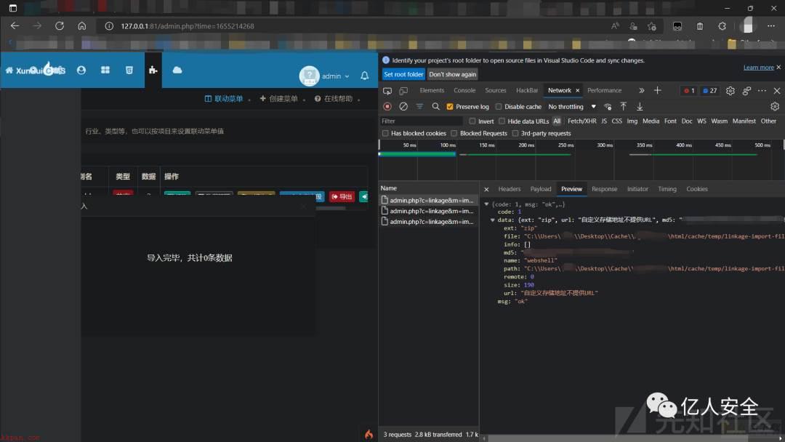Clear the network log
The height and width of the screenshot is (442, 785).
coord(403,107)
